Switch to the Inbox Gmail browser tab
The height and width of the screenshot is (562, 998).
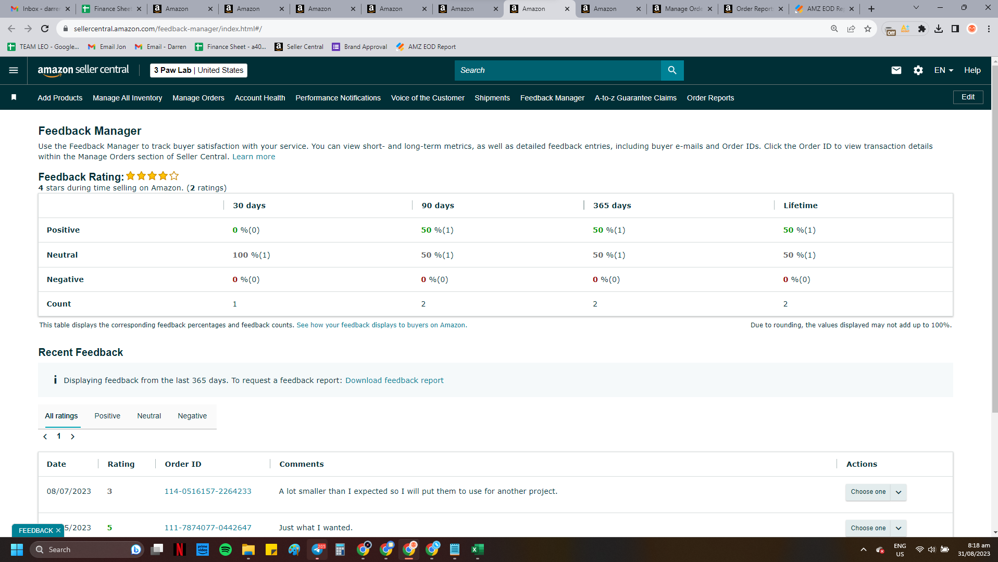tap(40, 9)
